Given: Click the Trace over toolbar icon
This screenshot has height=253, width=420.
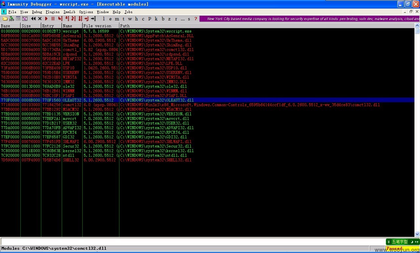Looking at the screenshot, I should 80,19.
